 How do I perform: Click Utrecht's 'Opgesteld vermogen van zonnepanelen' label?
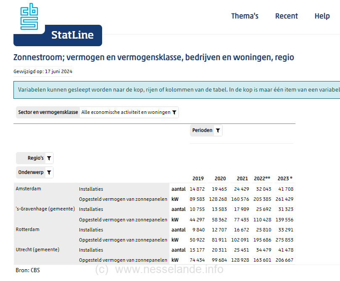[123, 260]
